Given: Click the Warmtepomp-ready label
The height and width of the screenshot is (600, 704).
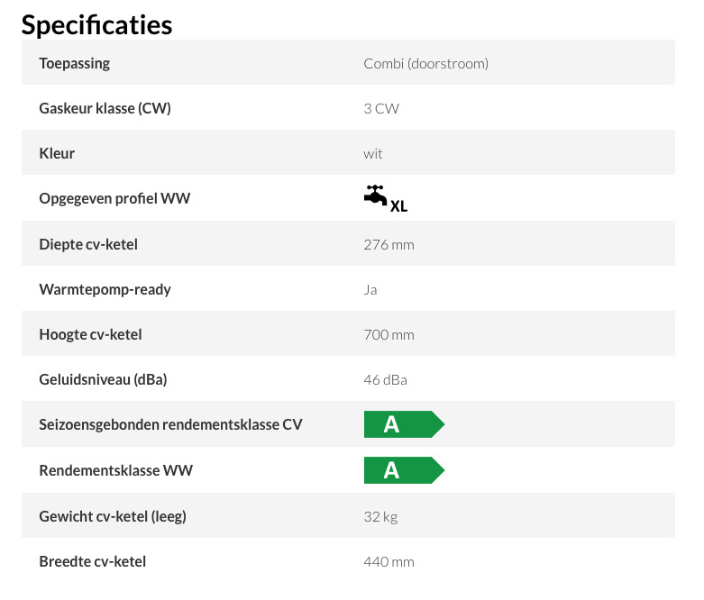Looking at the screenshot, I should click(105, 289).
